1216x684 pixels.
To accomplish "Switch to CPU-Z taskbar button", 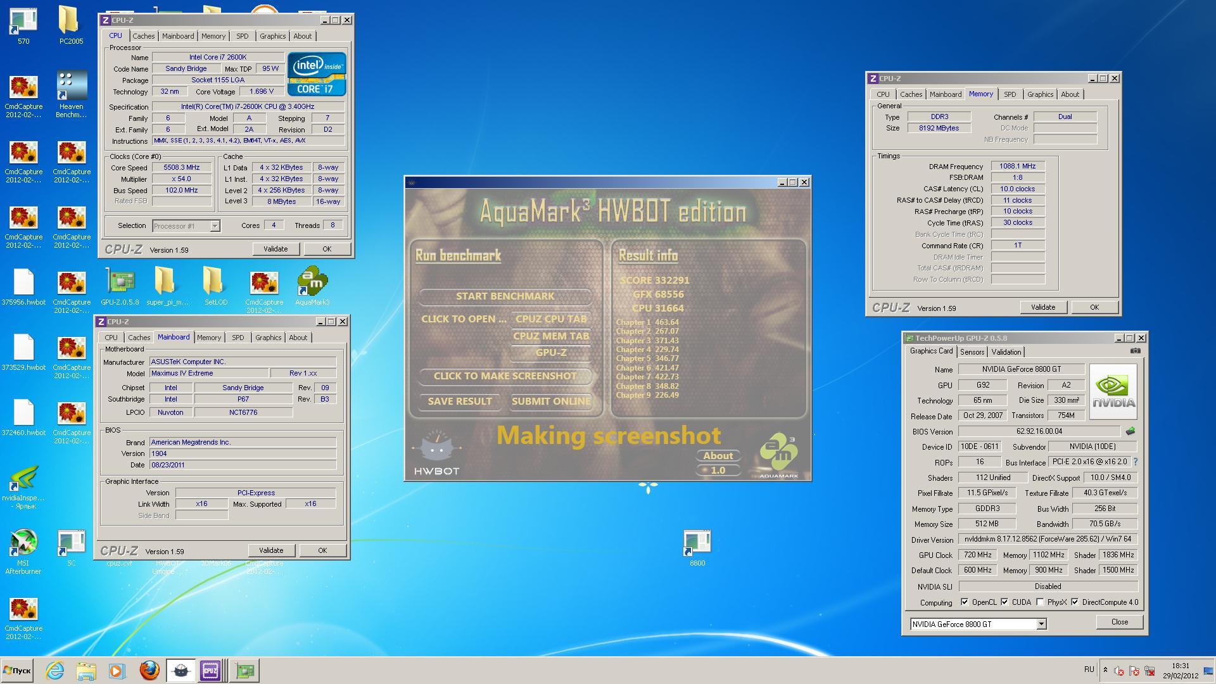I will 211,670.
